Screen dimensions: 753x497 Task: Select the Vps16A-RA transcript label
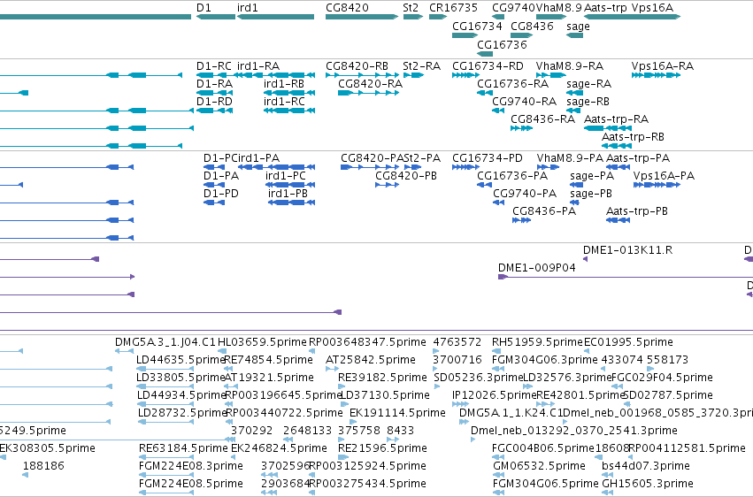pyautogui.click(x=662, y=65)
